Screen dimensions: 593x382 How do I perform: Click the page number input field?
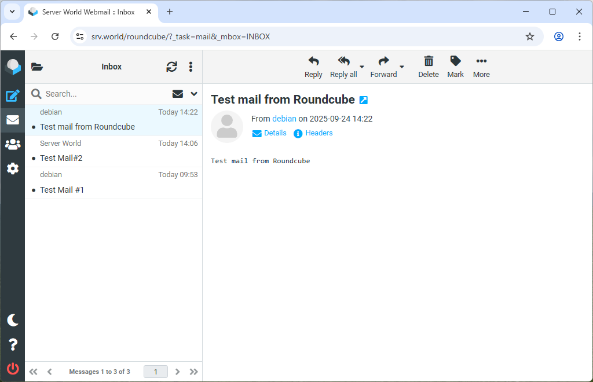click(155, 371)
